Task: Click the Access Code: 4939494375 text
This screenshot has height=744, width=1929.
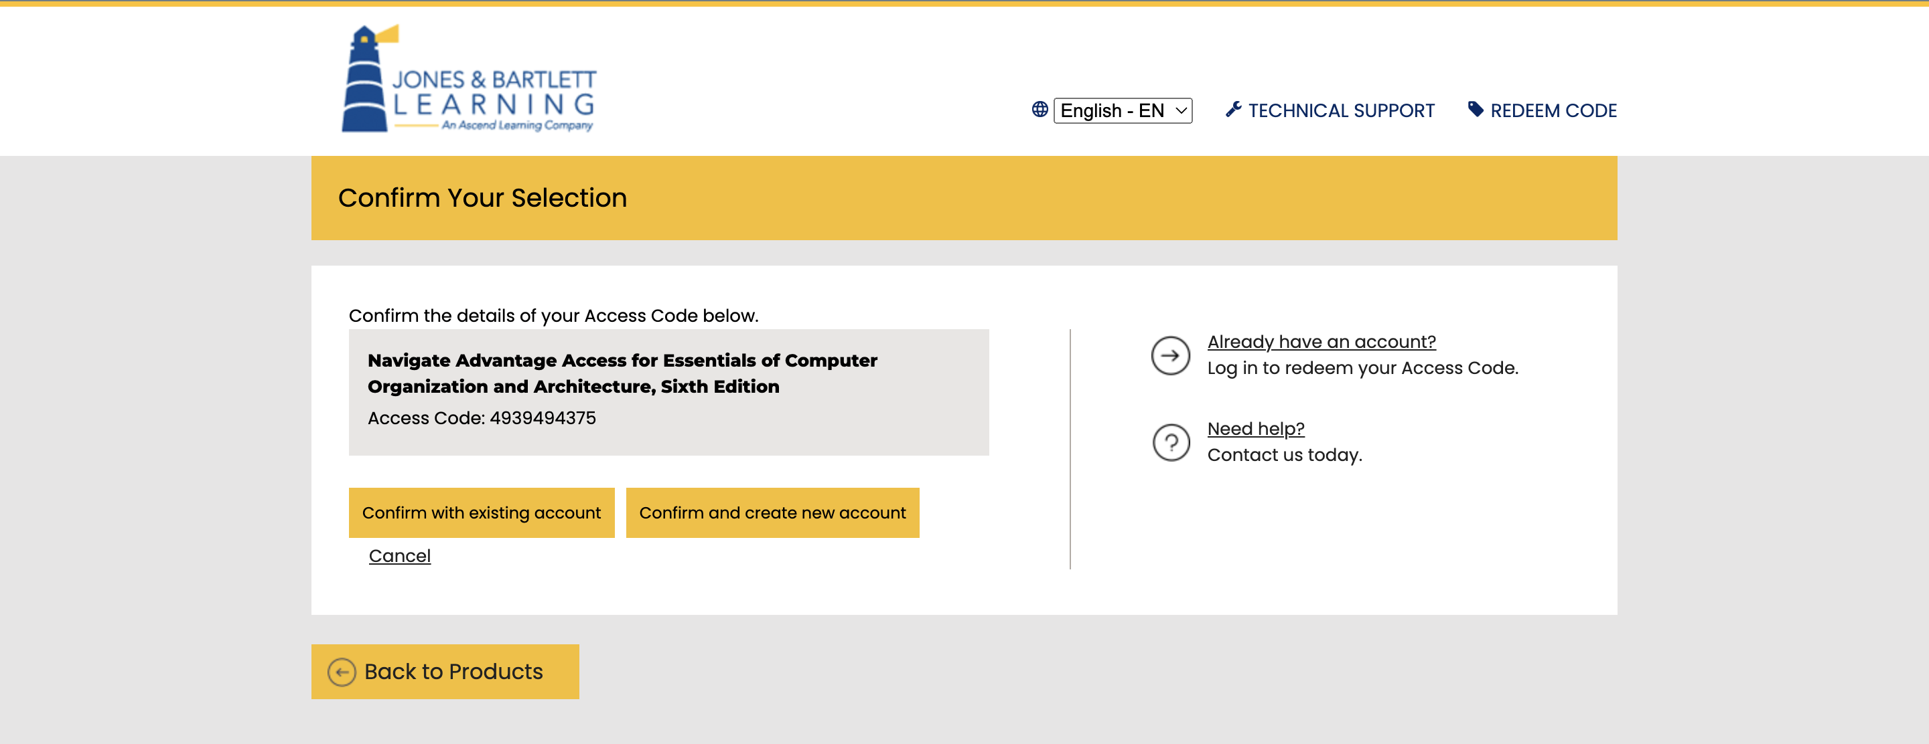Action: click(482, 418)
